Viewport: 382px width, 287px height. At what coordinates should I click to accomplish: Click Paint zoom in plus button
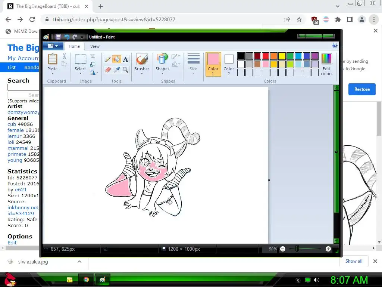tap(328, 249)
